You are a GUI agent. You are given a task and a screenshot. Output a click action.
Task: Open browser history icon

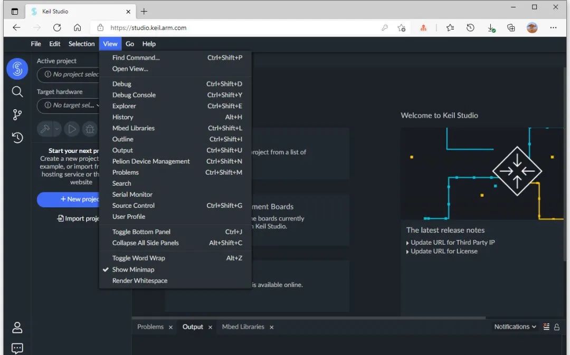(470, 27)
